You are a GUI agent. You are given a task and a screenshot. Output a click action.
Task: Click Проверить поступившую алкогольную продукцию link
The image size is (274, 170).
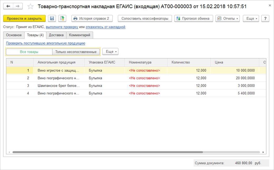(46, 43)
